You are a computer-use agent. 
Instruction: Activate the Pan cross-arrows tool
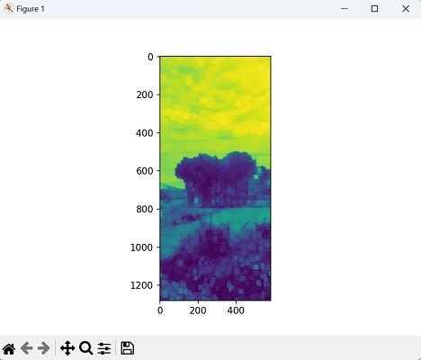click(67, 348)
